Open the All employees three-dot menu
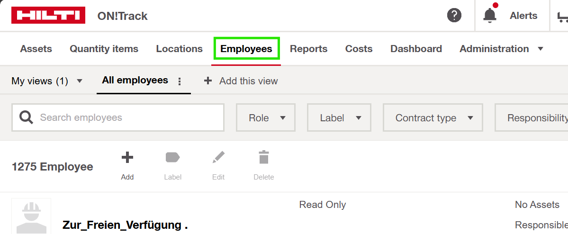The width and height of the screenshot is (568, 234). point(179,81)
